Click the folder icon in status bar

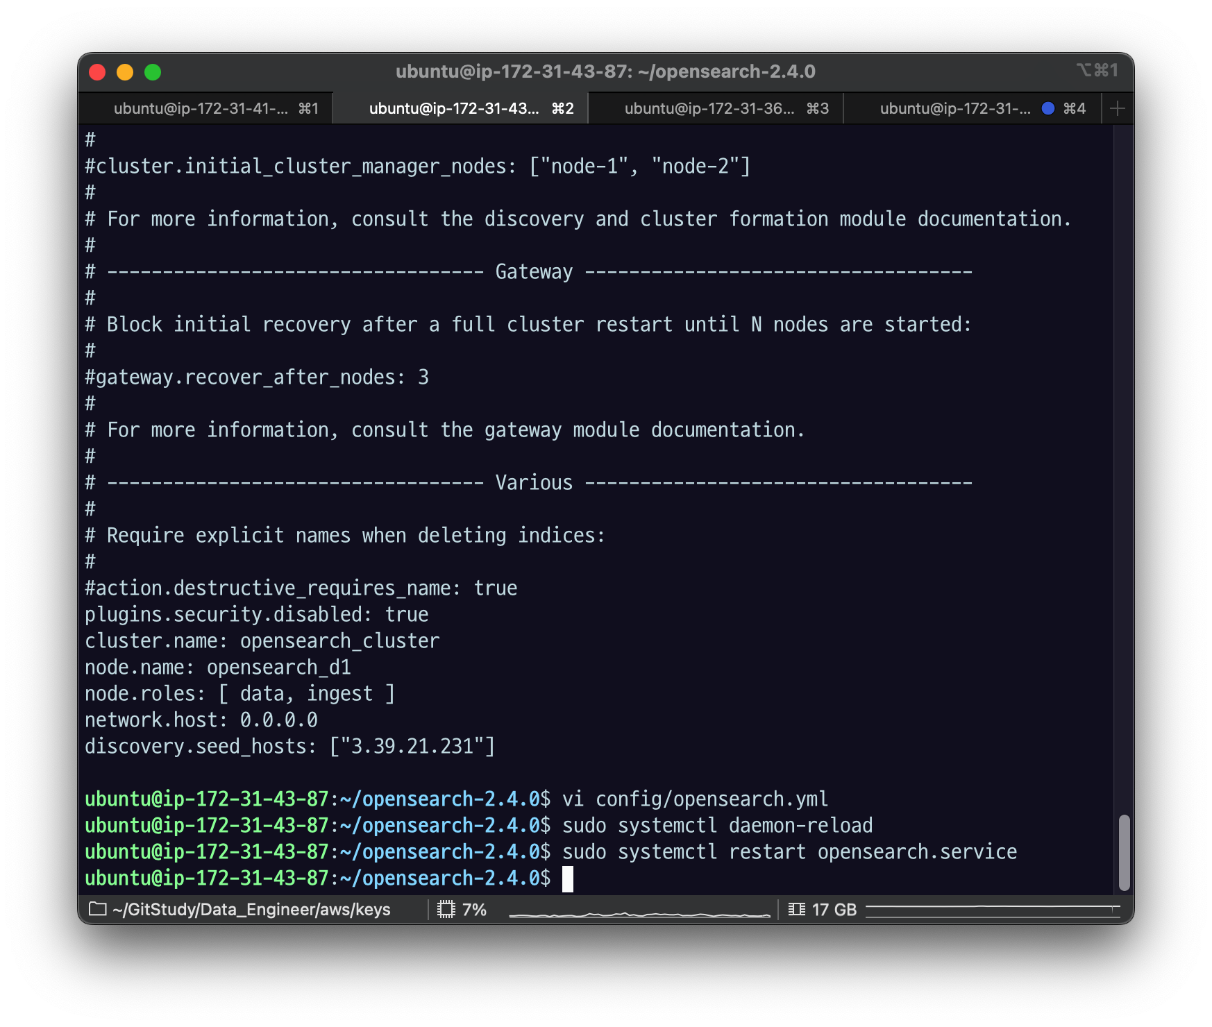98,909
